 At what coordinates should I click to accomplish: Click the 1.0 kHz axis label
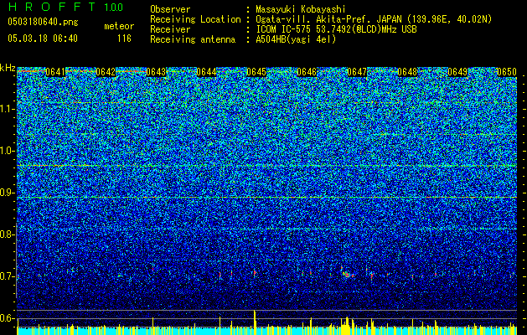[x=6, y=151]
